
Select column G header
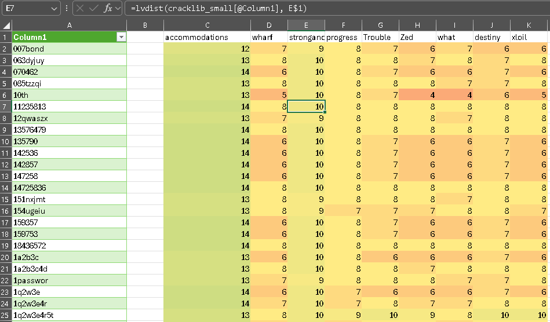pyautogui.click(x=381, y=25)
